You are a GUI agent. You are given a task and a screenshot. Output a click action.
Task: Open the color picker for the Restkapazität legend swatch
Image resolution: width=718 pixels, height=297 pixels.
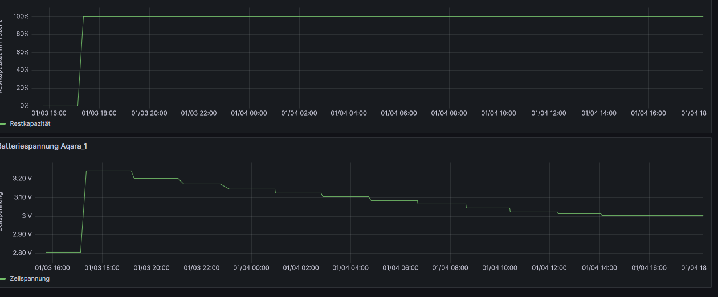tap(3, 123)
